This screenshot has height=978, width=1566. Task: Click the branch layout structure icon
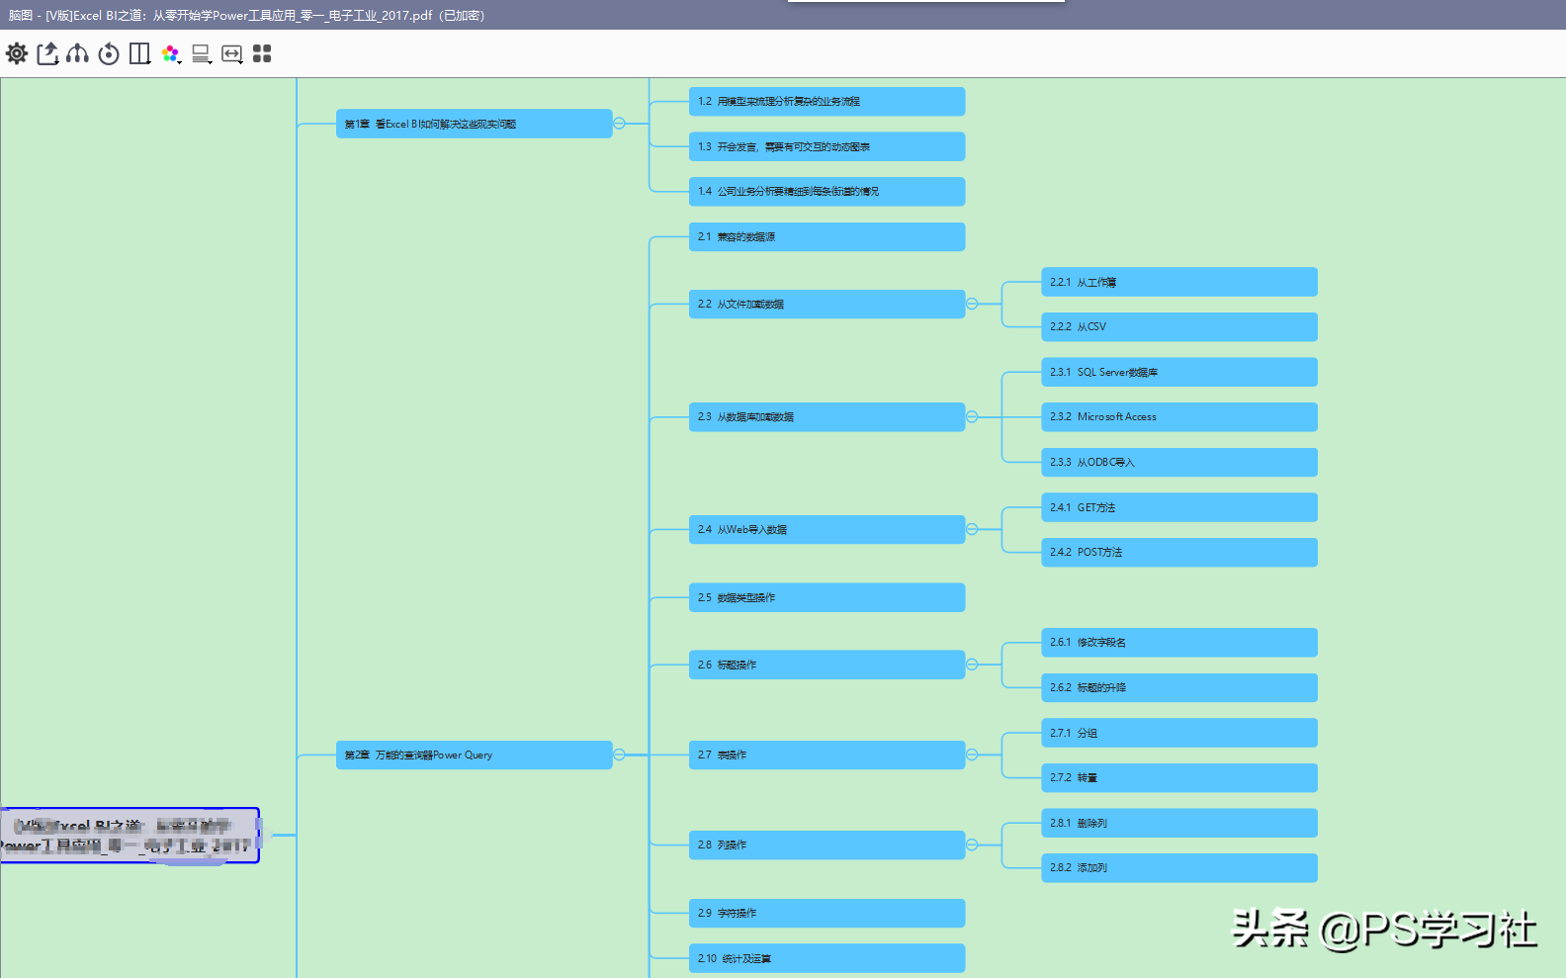click(78, 53)
